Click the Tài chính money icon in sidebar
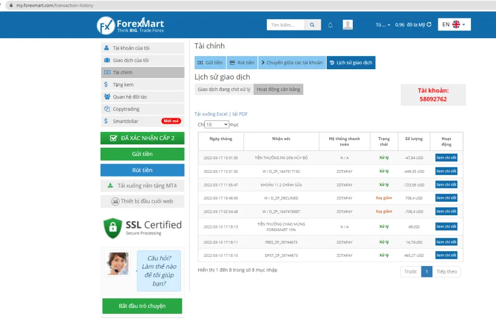The image size is (496, 327). [107, 72]
